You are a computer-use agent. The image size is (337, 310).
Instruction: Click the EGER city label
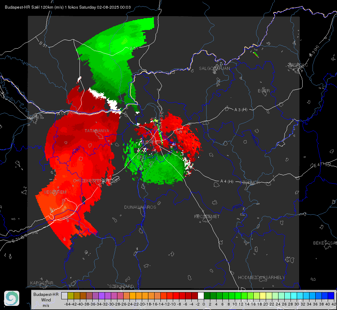(x=264, y=91)
